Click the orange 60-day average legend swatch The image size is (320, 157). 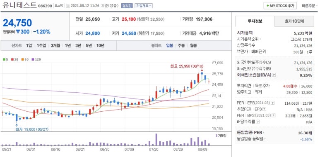click(23, 59)
